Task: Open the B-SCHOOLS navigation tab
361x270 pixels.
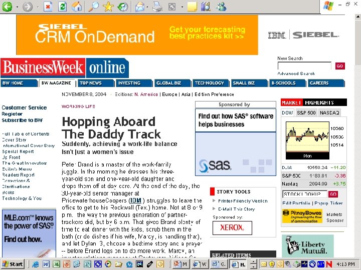Action: coord(288,83)
